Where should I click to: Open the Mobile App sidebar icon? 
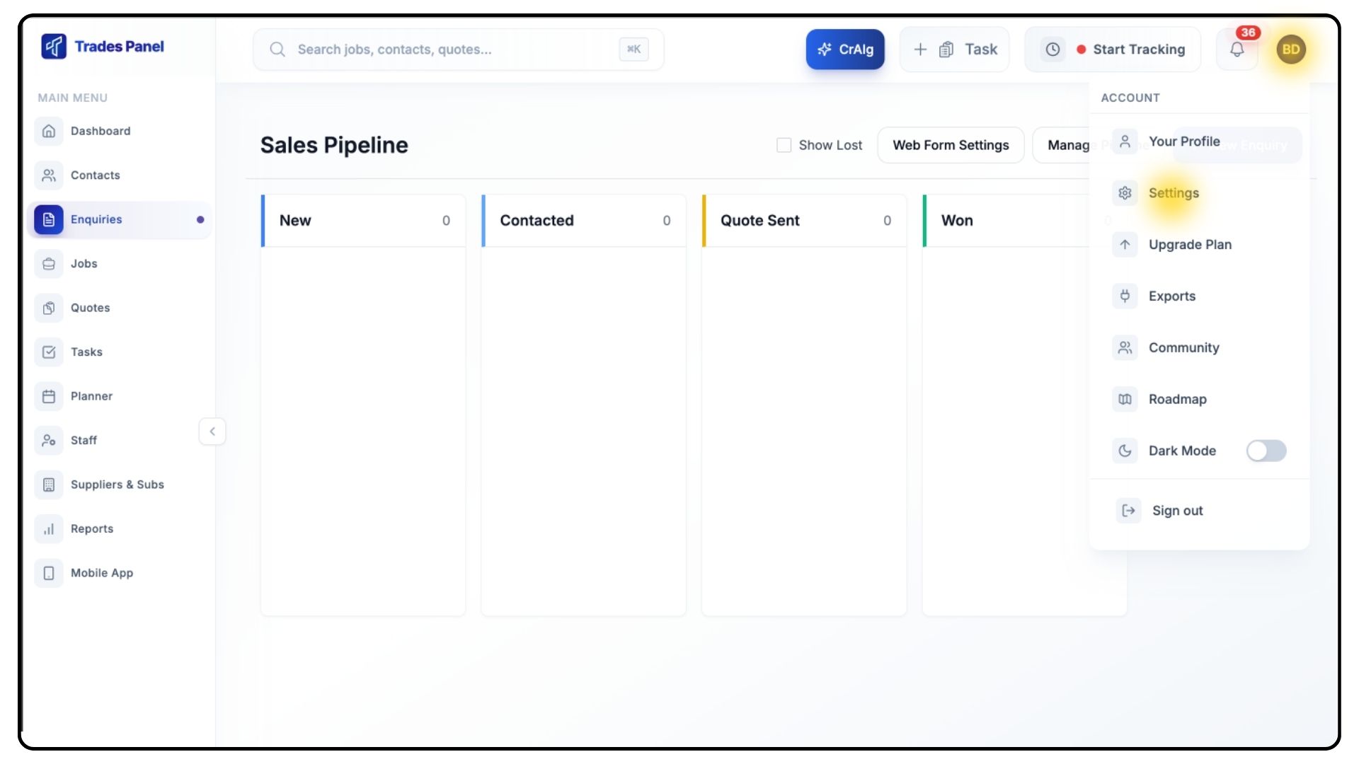pyautogui.click(x=49, y=573)
